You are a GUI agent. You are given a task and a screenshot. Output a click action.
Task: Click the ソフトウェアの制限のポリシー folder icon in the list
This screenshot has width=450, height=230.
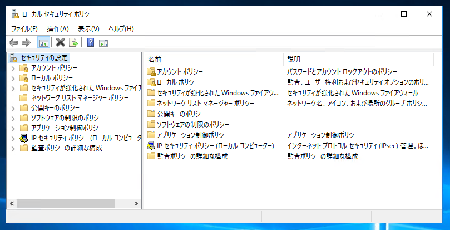click(151, 124)
